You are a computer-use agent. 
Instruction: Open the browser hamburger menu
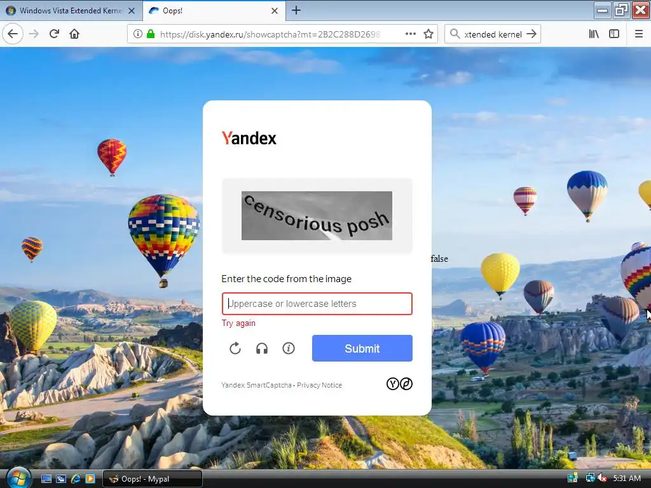(x=638, y=34)
